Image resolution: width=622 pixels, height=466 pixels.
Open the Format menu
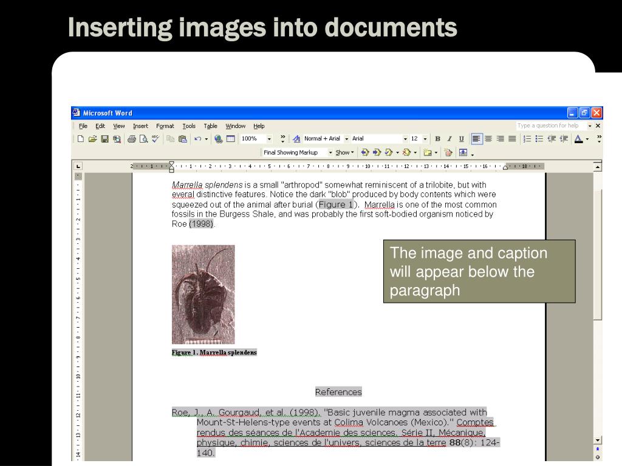[165, 126]
